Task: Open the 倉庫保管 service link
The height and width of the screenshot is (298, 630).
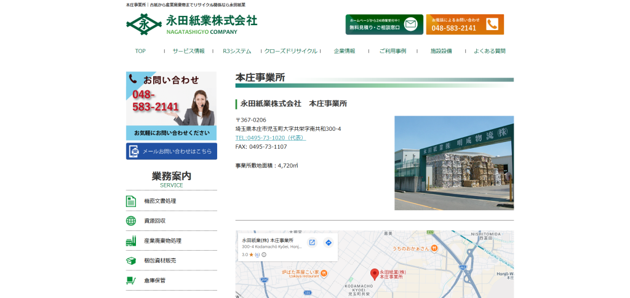Action: coord(154,280)
